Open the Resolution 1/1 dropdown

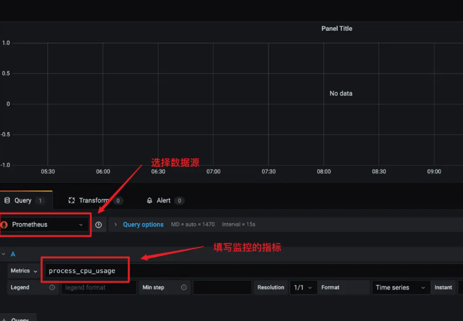(303, 288)
